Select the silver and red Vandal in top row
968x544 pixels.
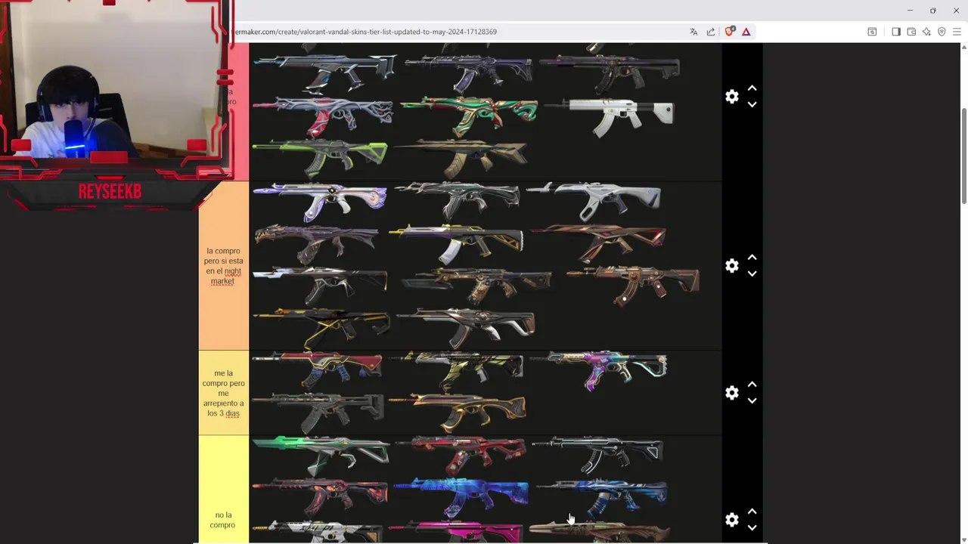tap(323, 116)
